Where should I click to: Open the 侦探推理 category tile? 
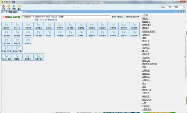tap(60, 34)
